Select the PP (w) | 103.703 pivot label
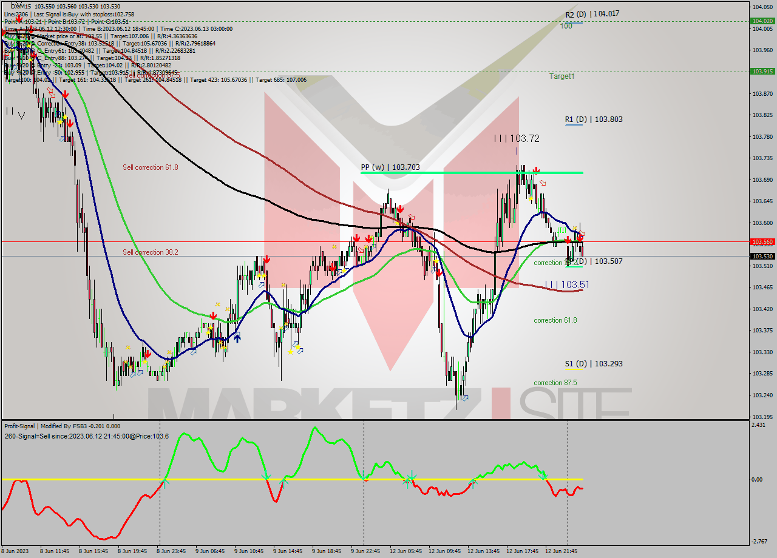The height and width of the screenshot is (558, 777). 390,167
